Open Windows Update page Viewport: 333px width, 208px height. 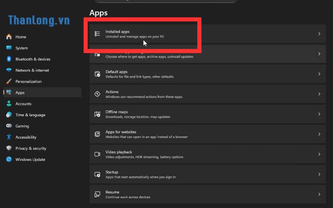click(x=42, y=159)
